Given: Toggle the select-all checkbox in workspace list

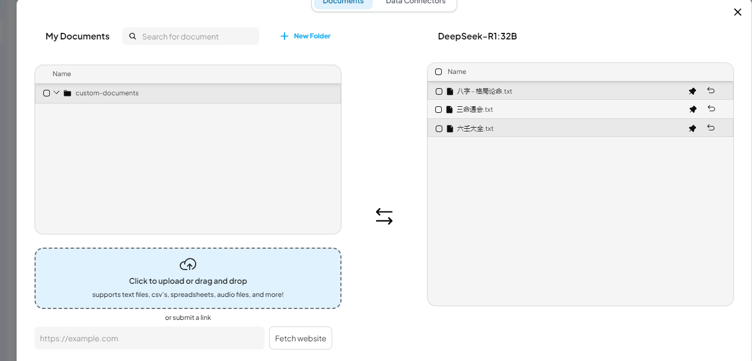Looking at the screenshot, I should click(x=438, y=72).
